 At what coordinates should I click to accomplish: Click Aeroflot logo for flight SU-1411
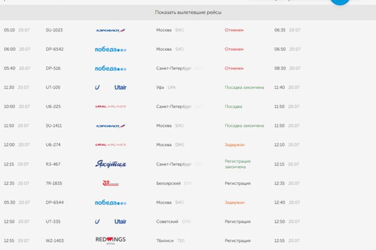pos(110,126)
